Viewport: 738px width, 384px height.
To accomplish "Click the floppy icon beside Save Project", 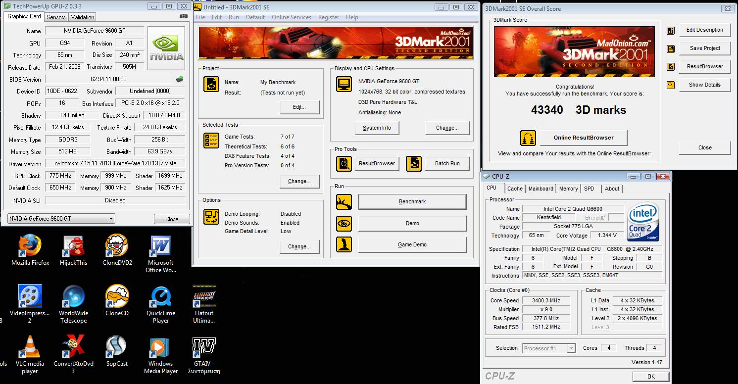I will coord(671,48).
